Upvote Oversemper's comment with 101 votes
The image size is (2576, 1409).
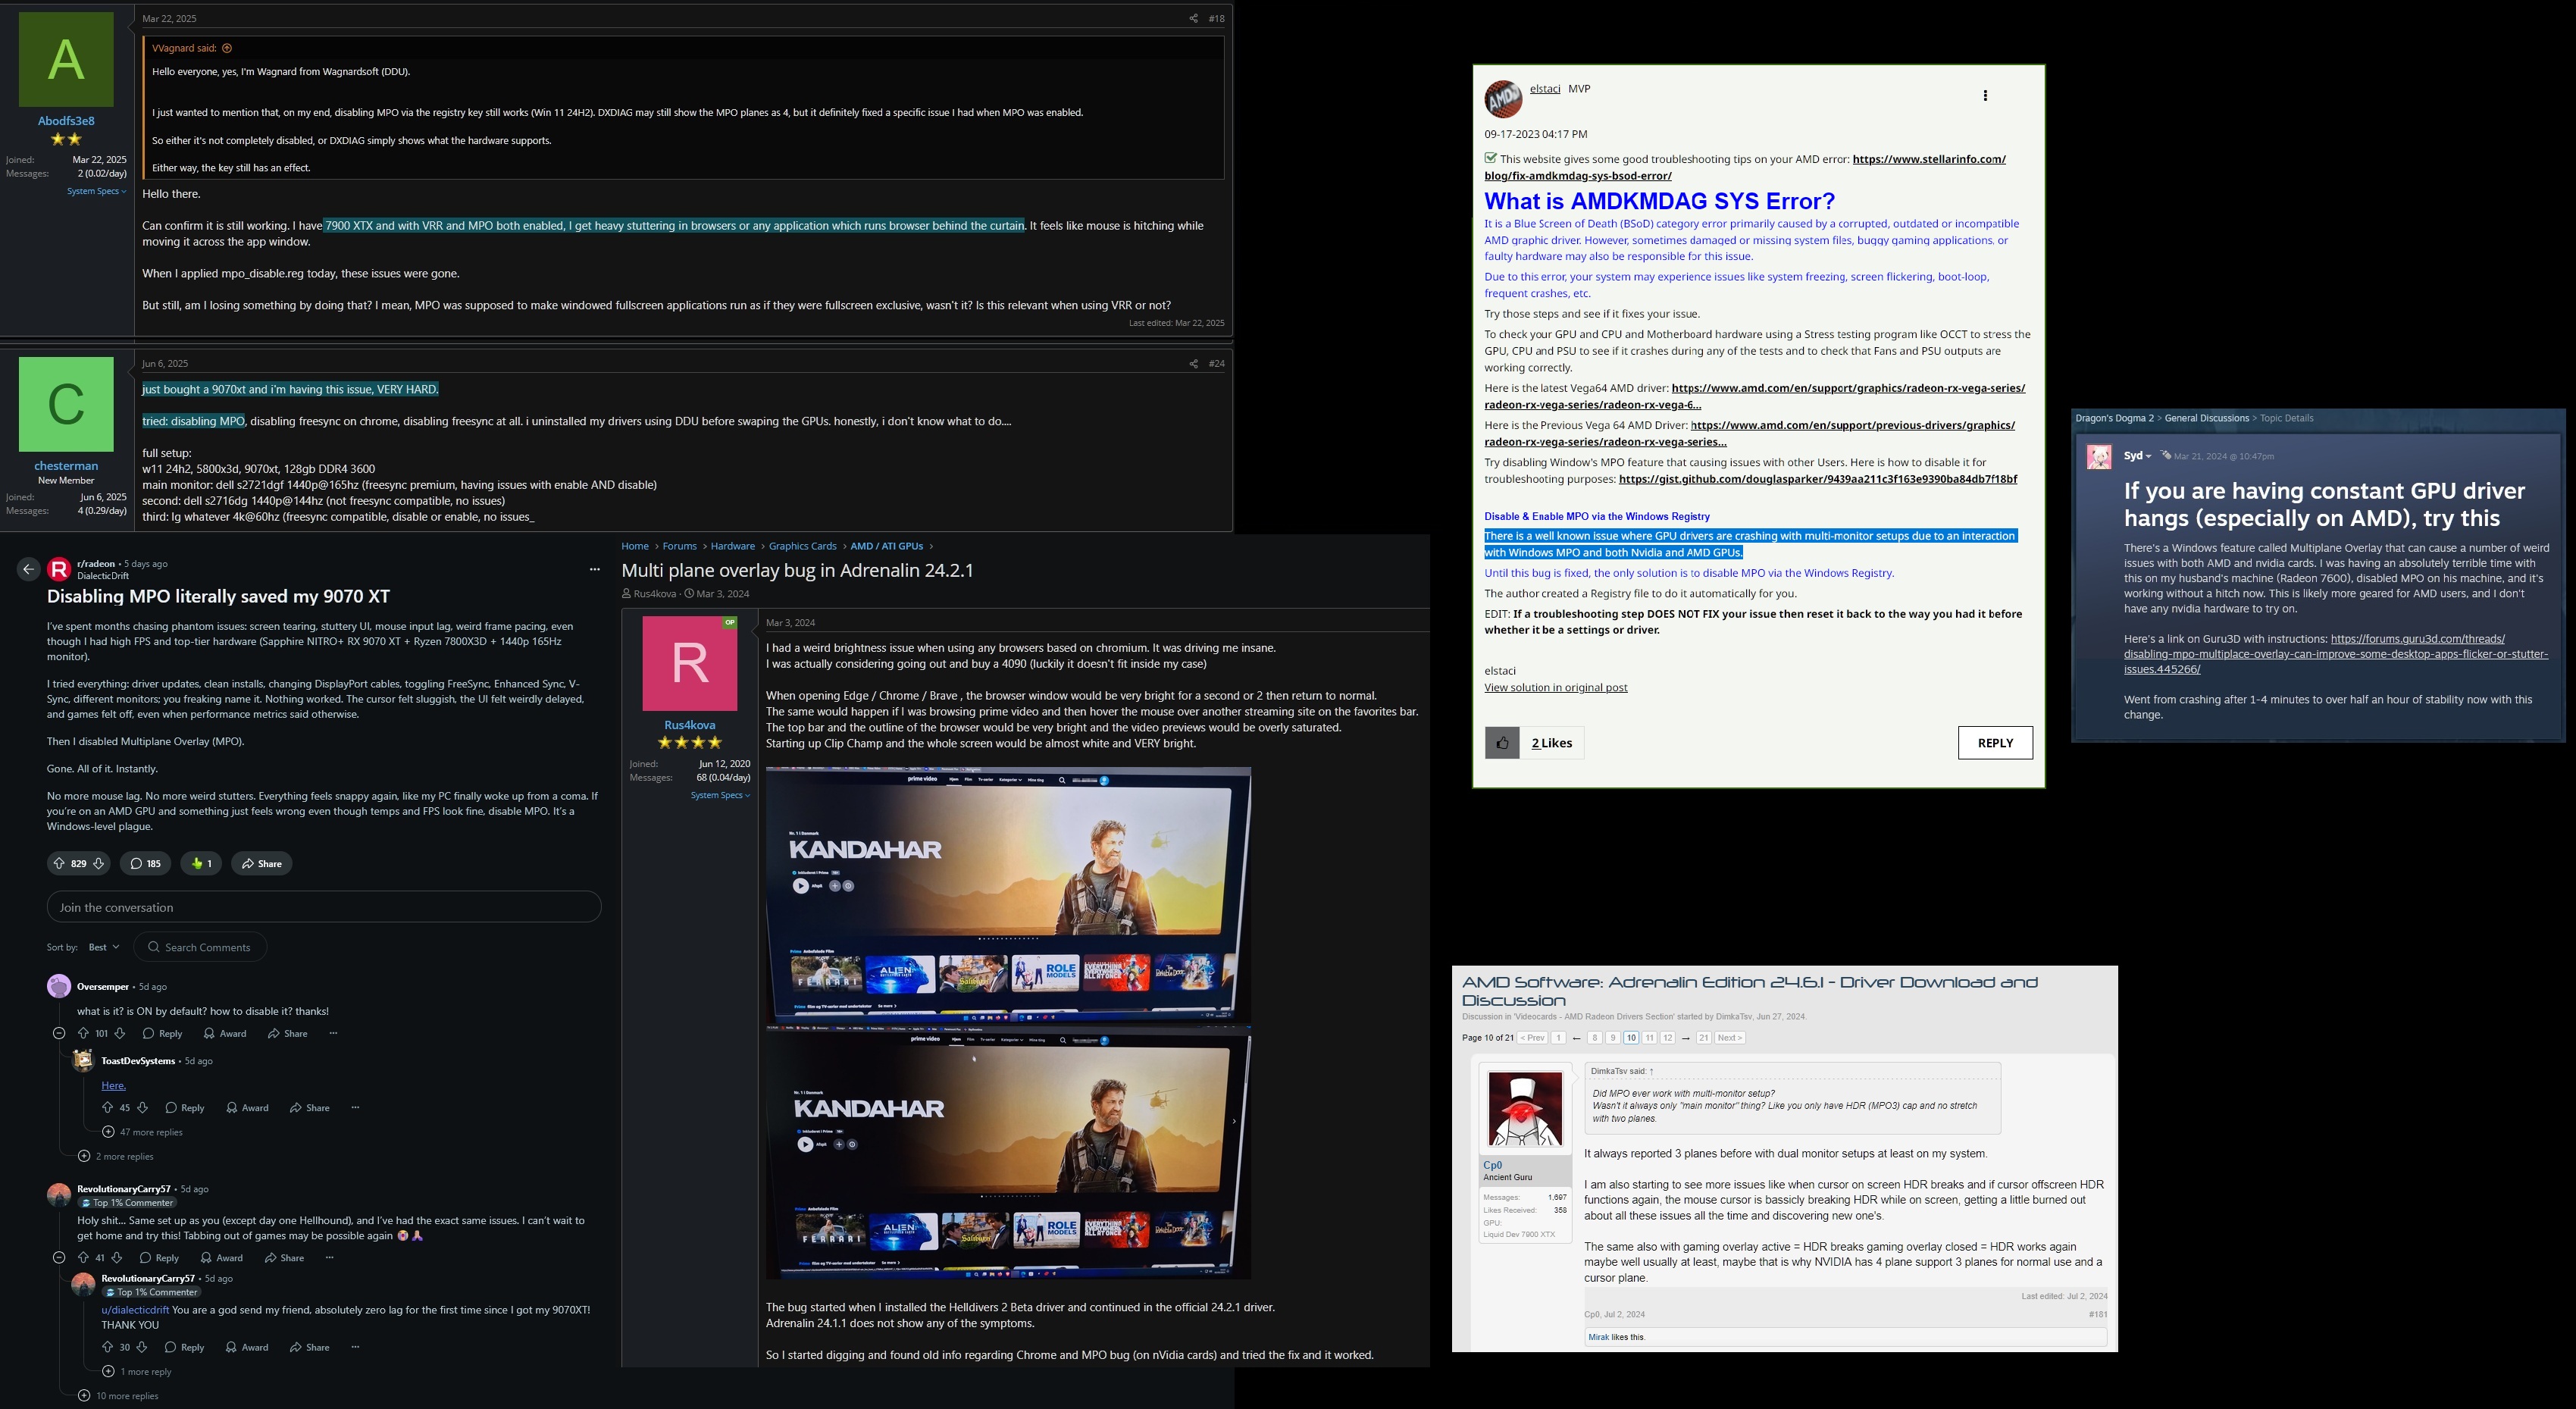(x=83, y=1033)
